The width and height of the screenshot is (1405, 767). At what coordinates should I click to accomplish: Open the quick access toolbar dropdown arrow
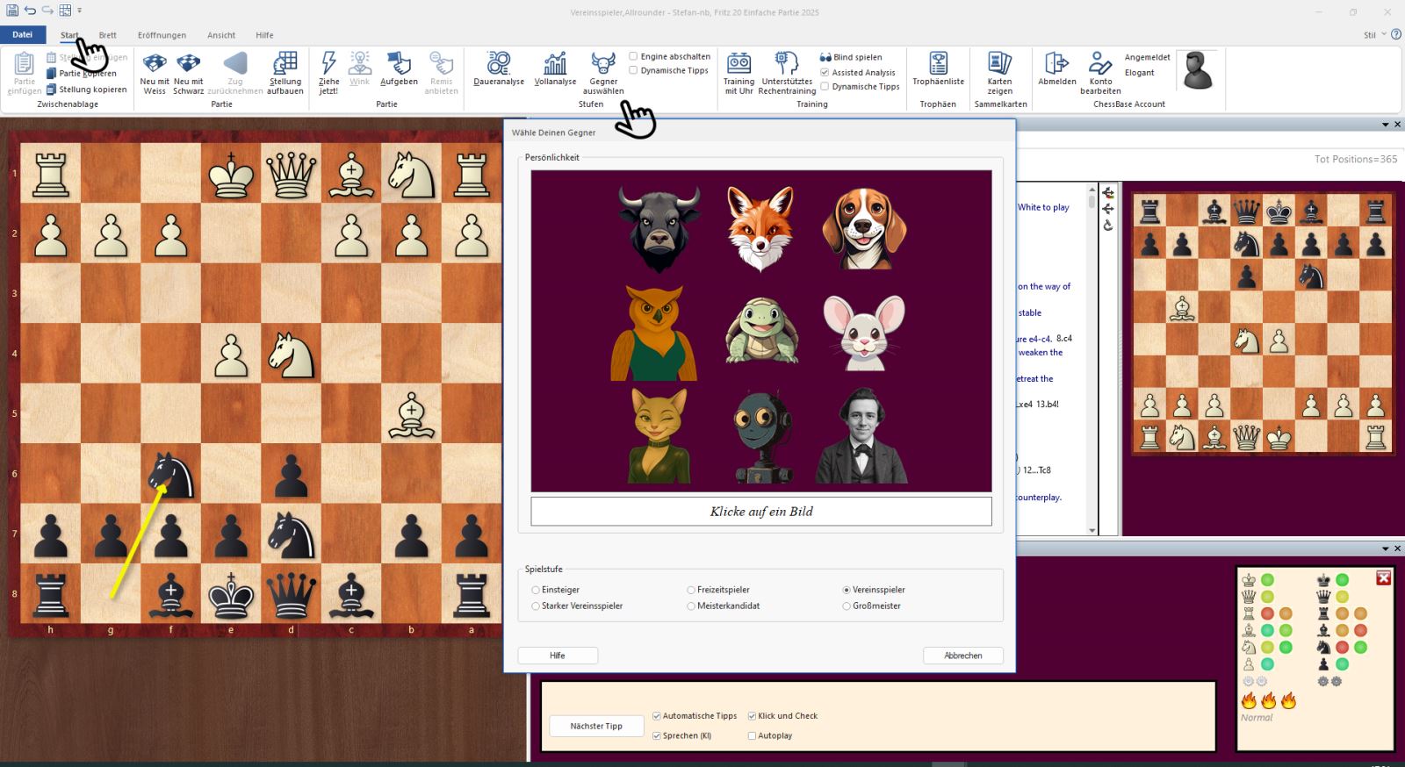pos(80,11)
